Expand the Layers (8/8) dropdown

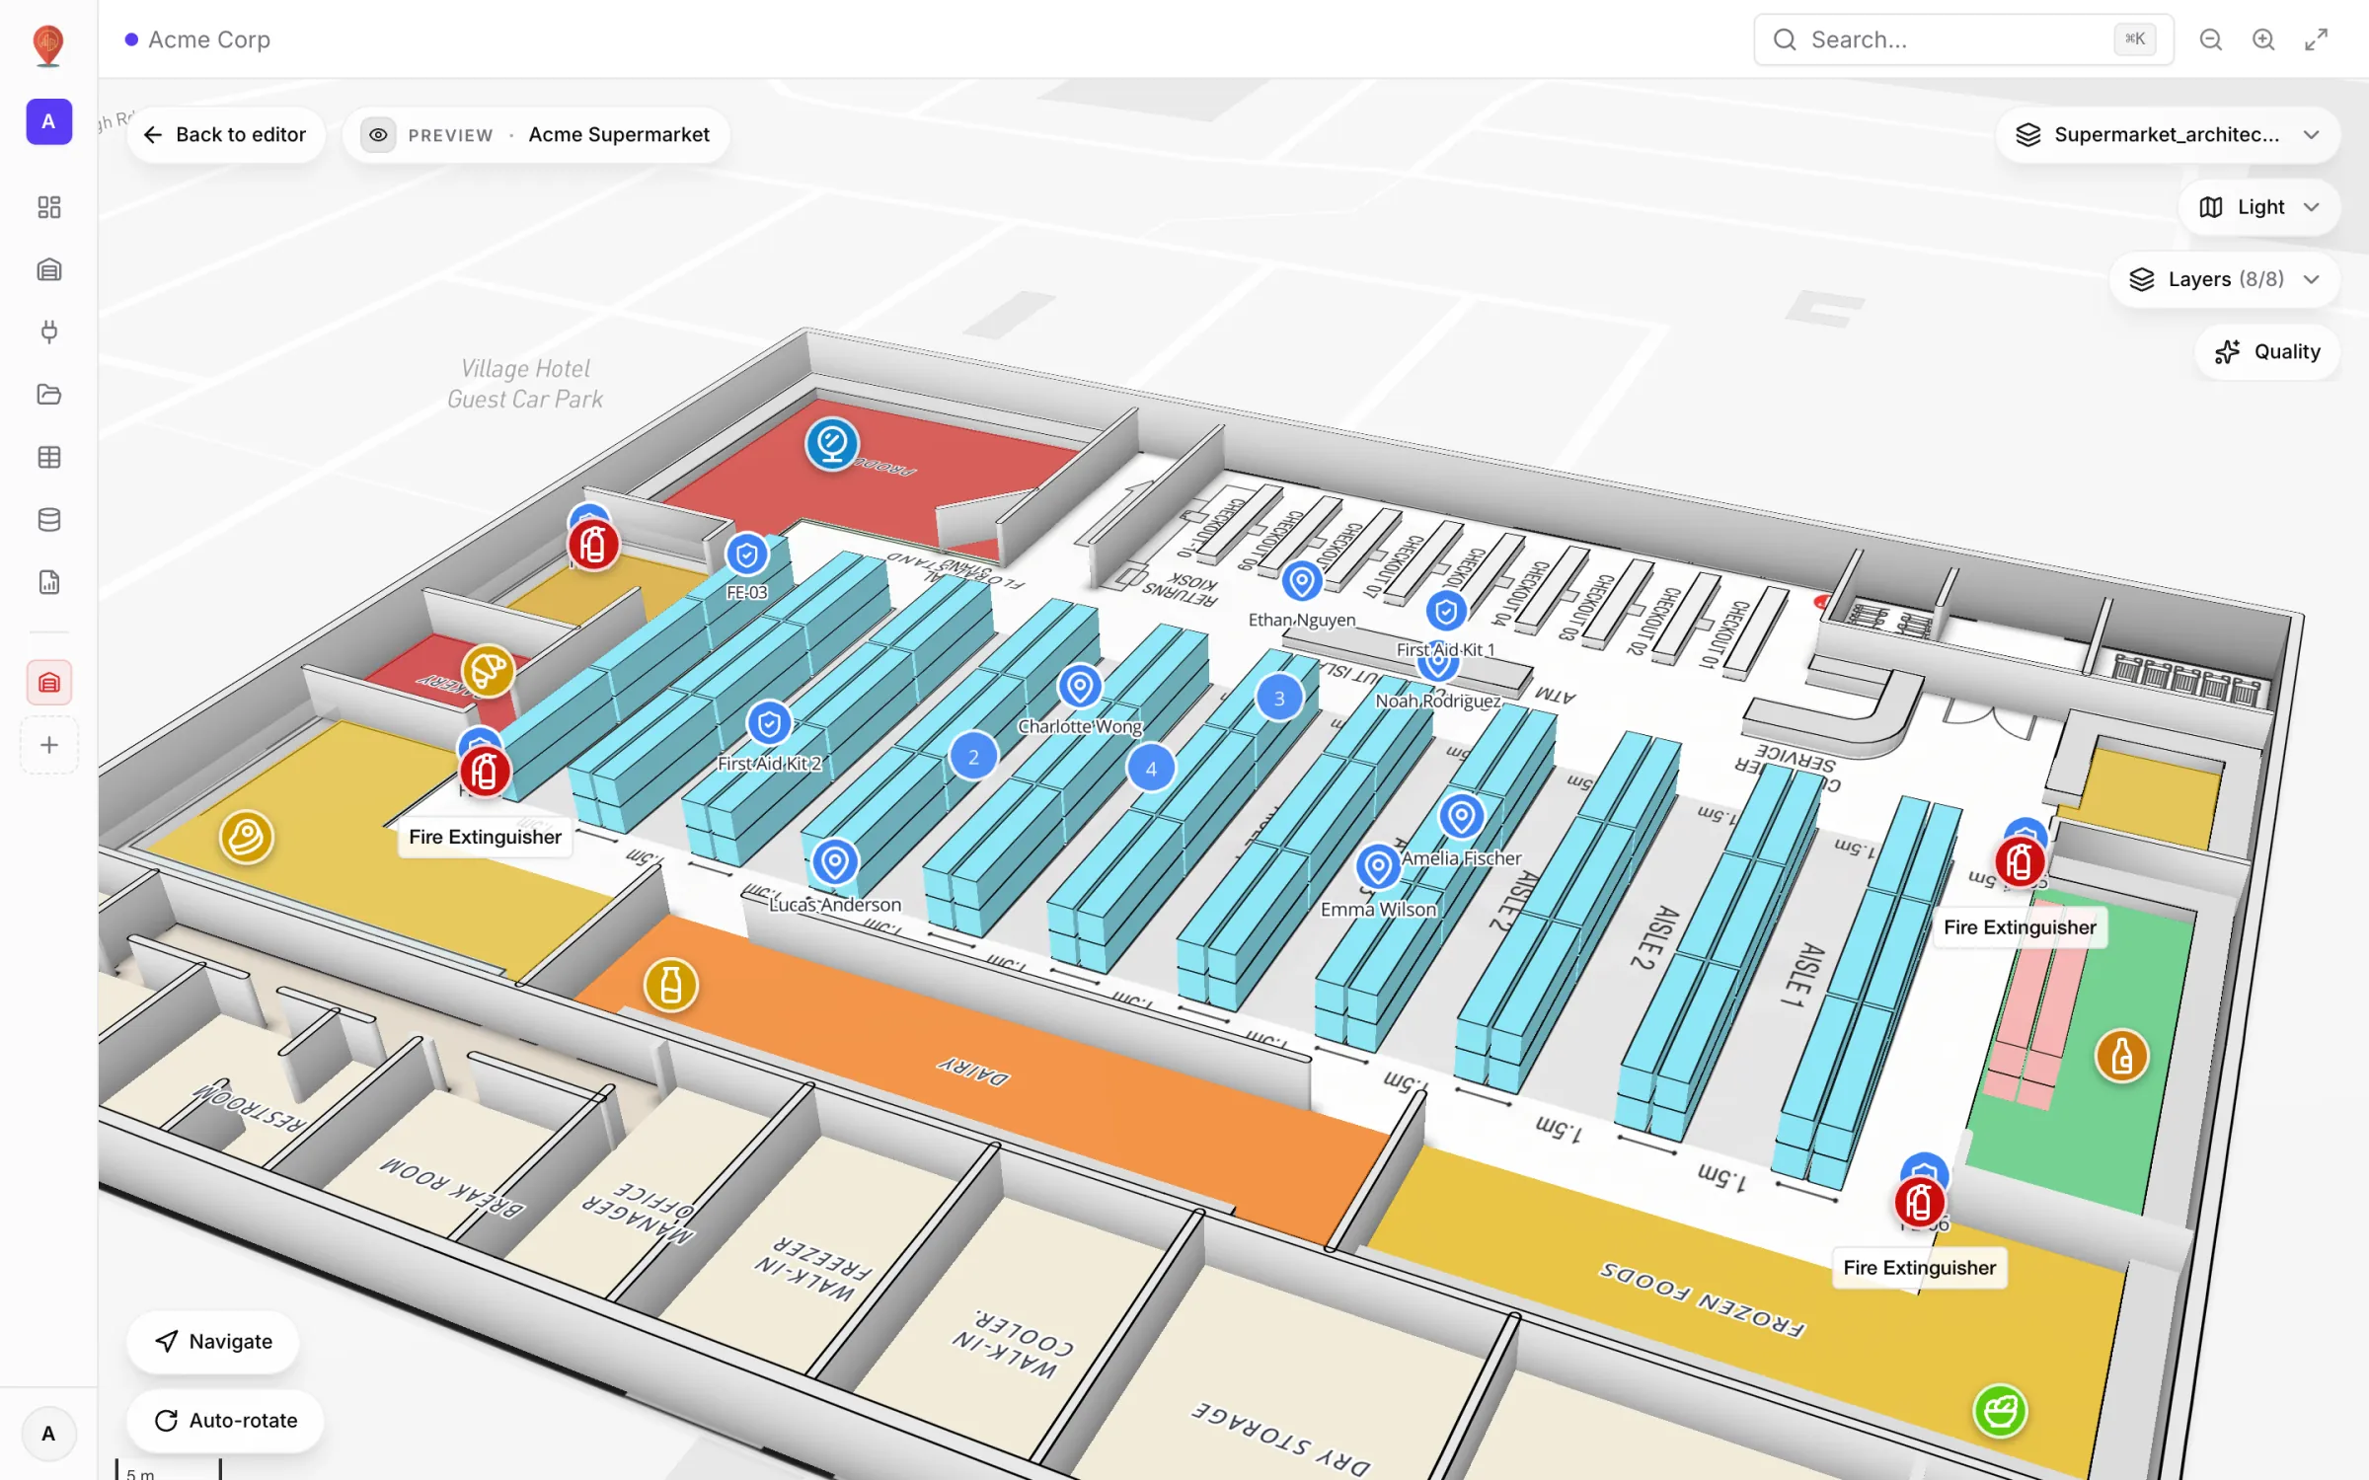pyautogui.click(x=2225, y=279)
